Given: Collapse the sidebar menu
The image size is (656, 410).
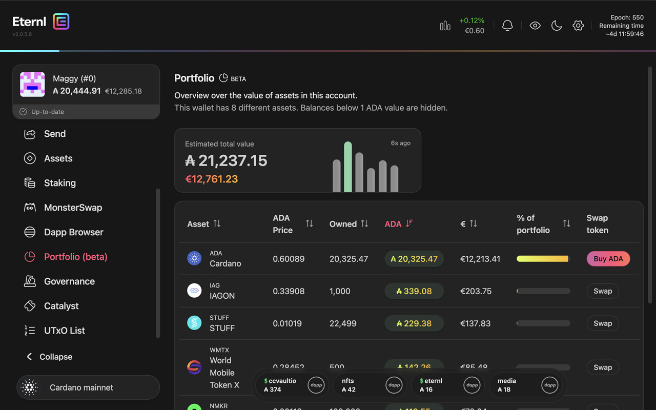Looking at the screenshot, I should [x=49, y=357].
